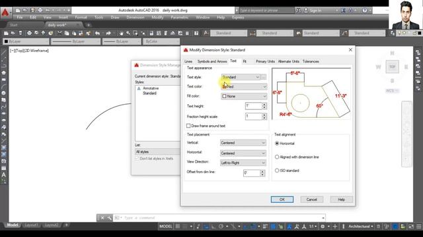Click the New drawing icon in toolbar
This screenshot has height=237, width=423.
click(6, 33)
